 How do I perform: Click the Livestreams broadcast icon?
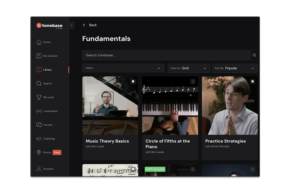[39, 111]
